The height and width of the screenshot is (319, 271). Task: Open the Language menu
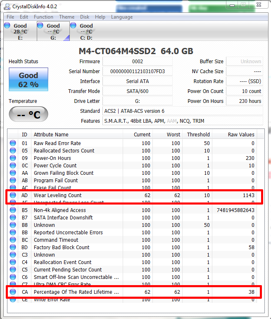[x=122, y=17]
